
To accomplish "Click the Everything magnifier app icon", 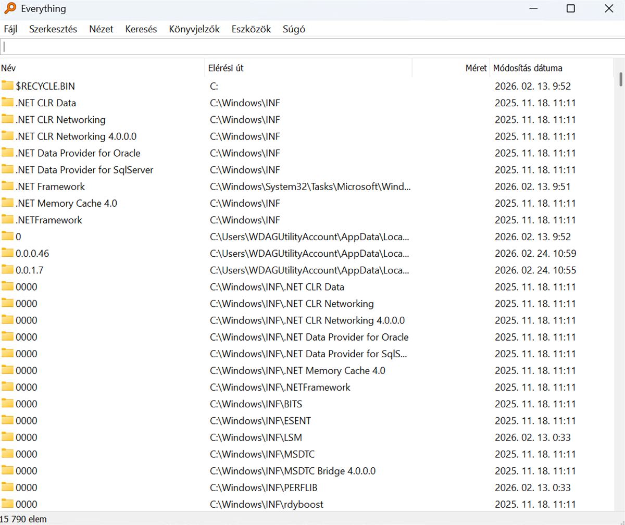I will pos(10,9).
